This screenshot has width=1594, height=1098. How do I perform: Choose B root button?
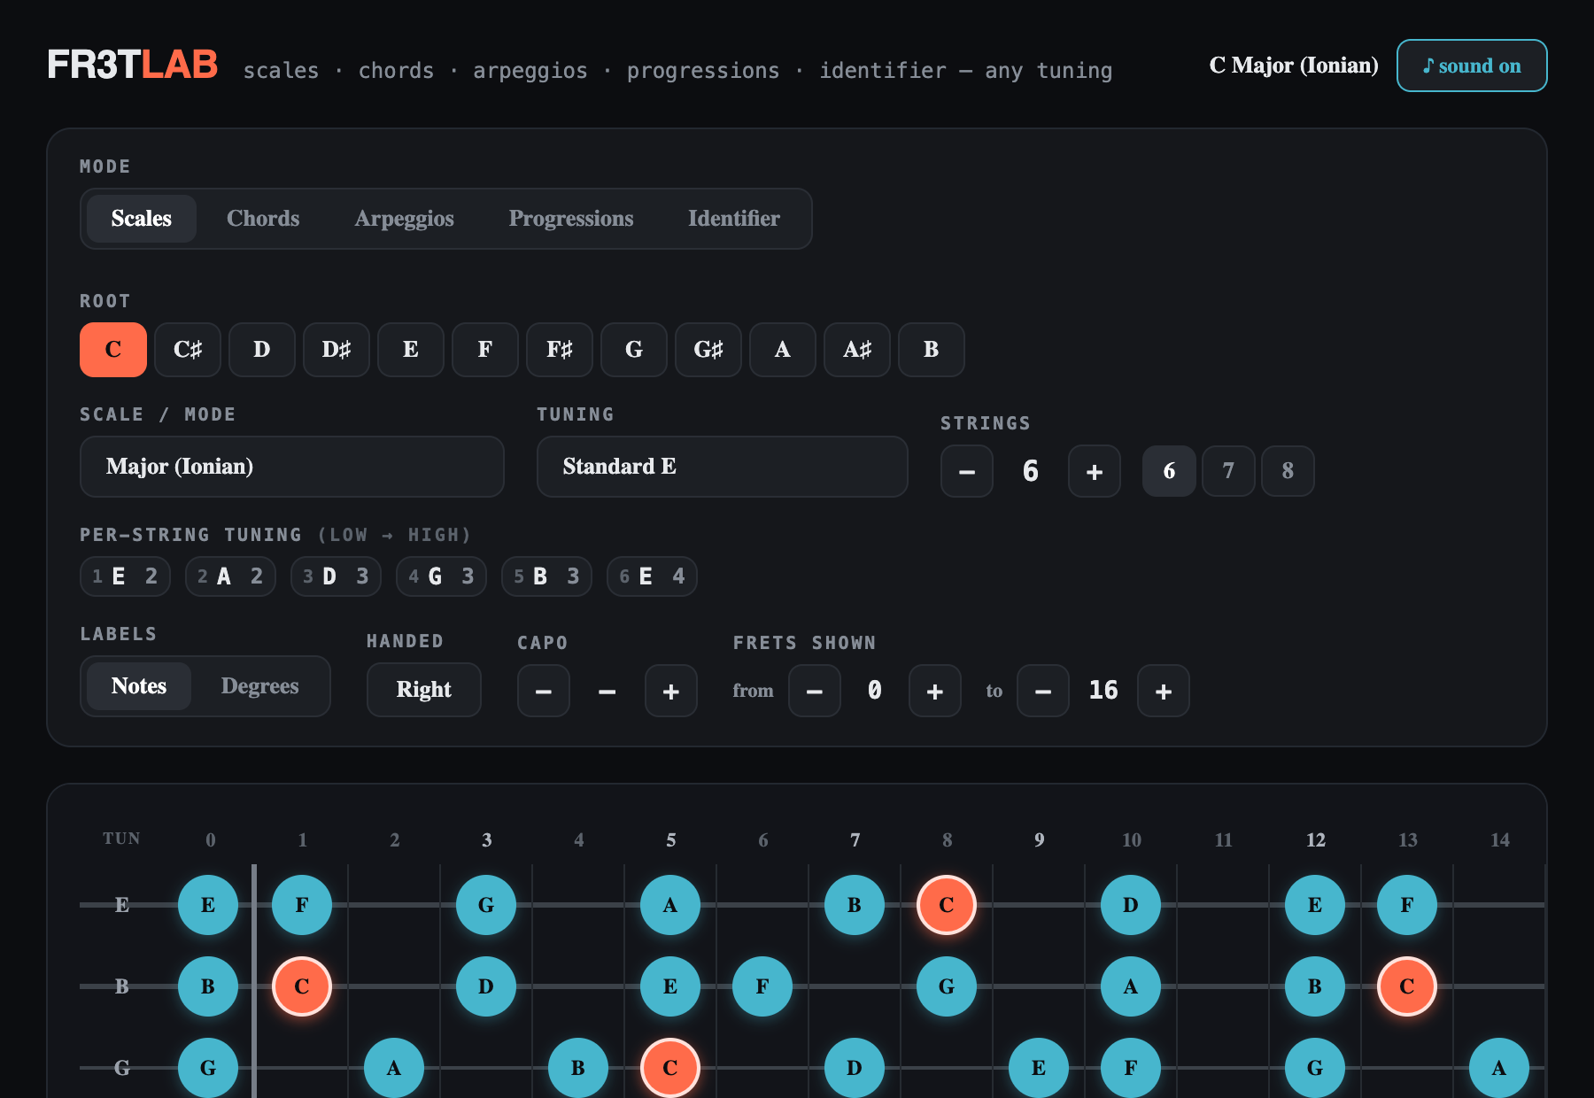[932, 350]
